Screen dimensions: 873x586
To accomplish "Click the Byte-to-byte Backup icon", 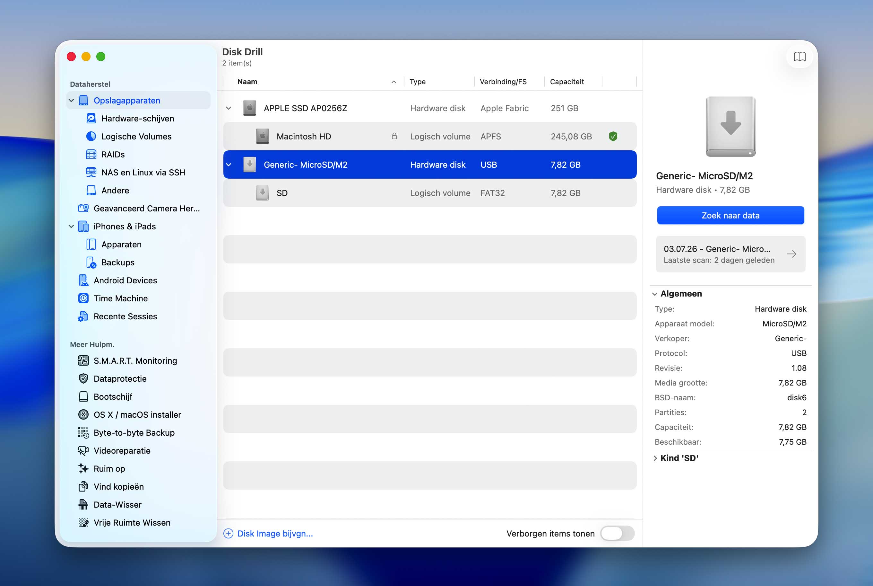I will [83, 433].
